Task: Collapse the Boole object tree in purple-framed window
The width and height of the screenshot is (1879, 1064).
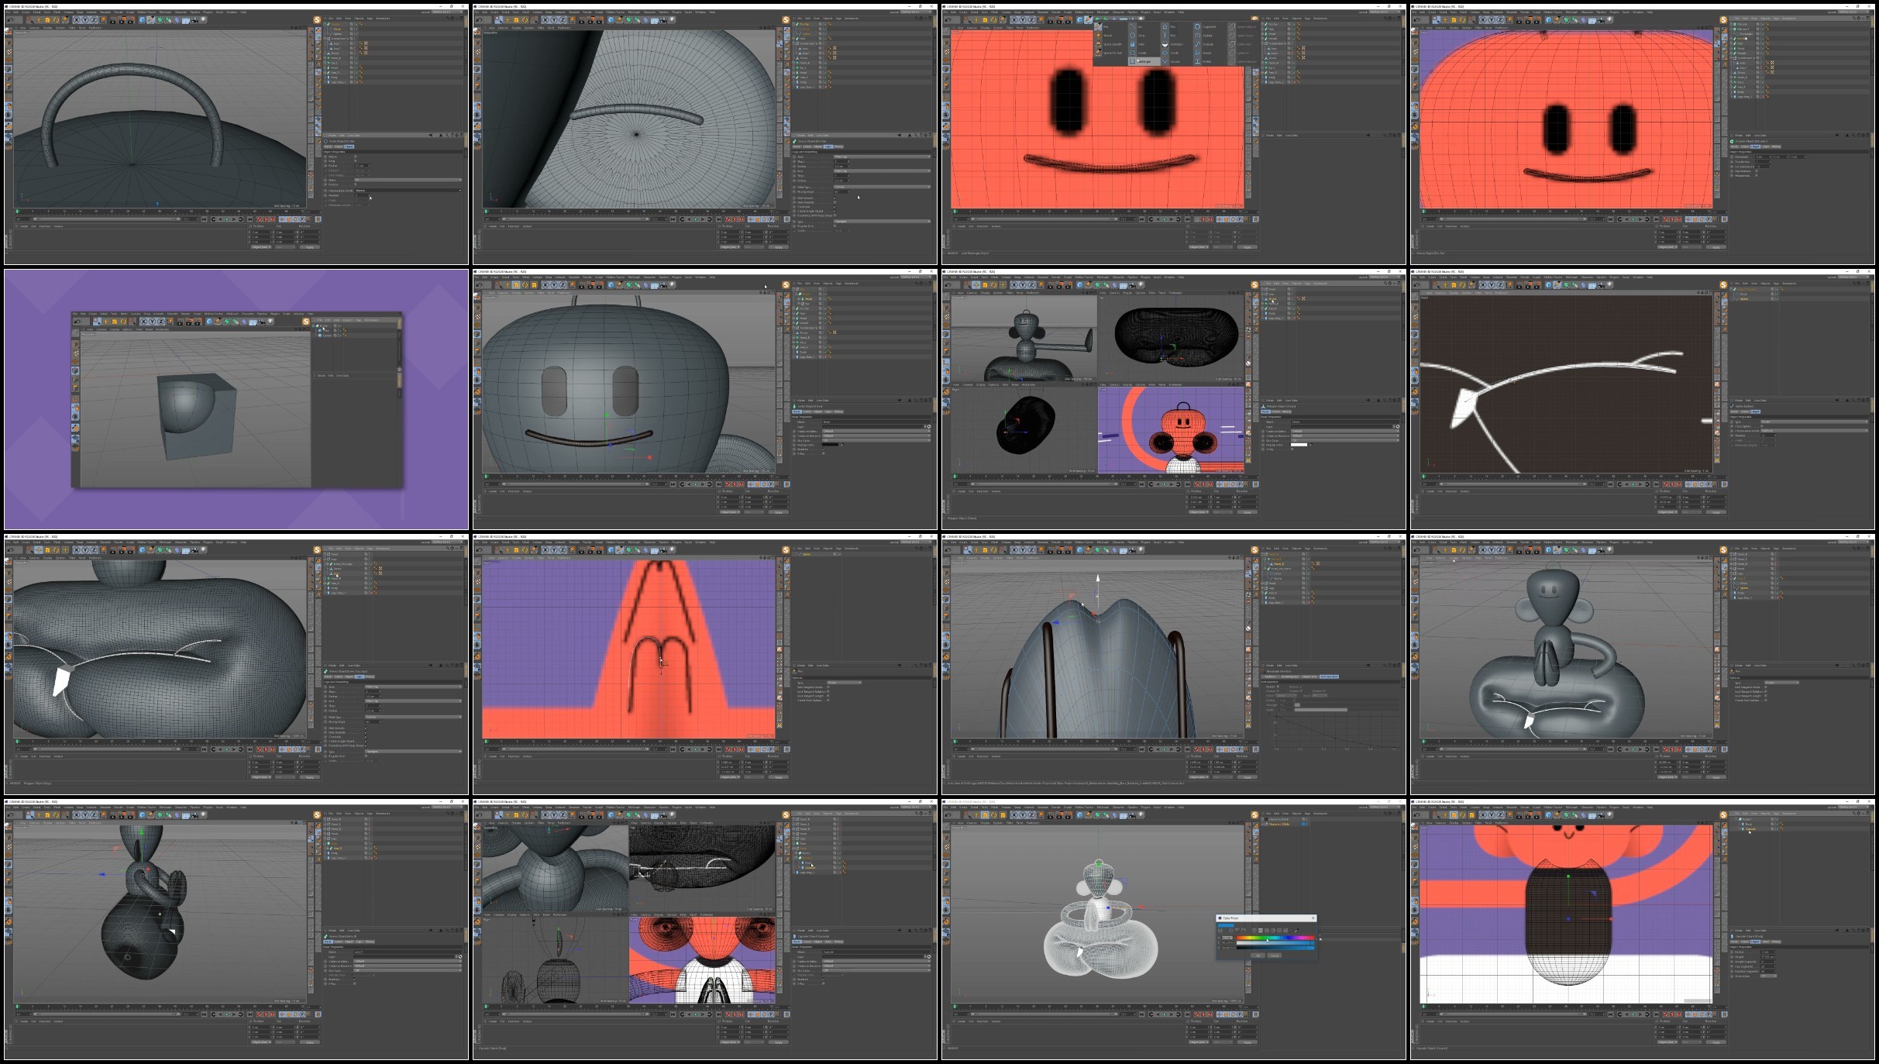Action: [x=314, y=325]
